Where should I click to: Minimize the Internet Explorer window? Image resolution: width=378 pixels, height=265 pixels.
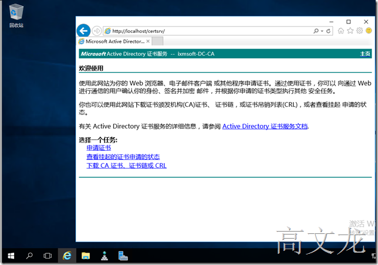332,22
